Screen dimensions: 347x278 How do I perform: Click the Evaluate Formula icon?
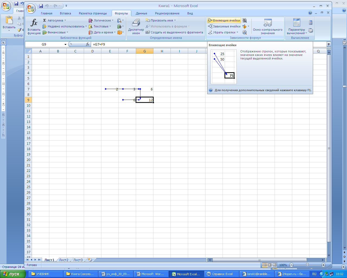coord(245,32)
